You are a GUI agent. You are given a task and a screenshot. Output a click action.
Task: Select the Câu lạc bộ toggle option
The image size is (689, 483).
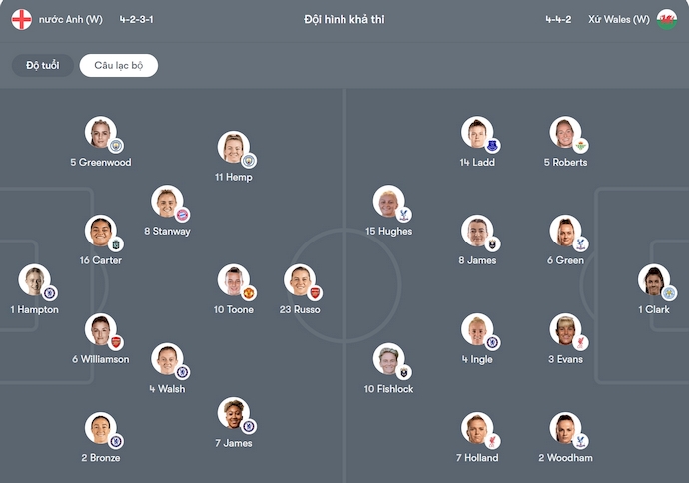click(x=119, y=65)
